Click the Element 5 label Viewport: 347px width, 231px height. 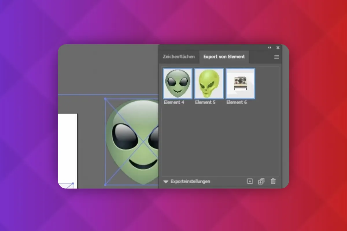(x=205, y=102)
